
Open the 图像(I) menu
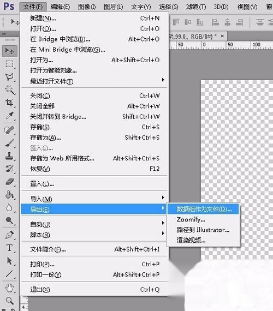87,7
